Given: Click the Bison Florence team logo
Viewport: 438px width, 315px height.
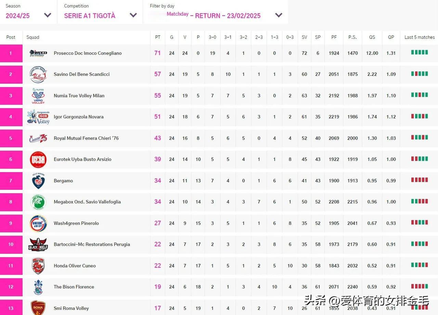Looking at the screenshot, I should point(38,287).
